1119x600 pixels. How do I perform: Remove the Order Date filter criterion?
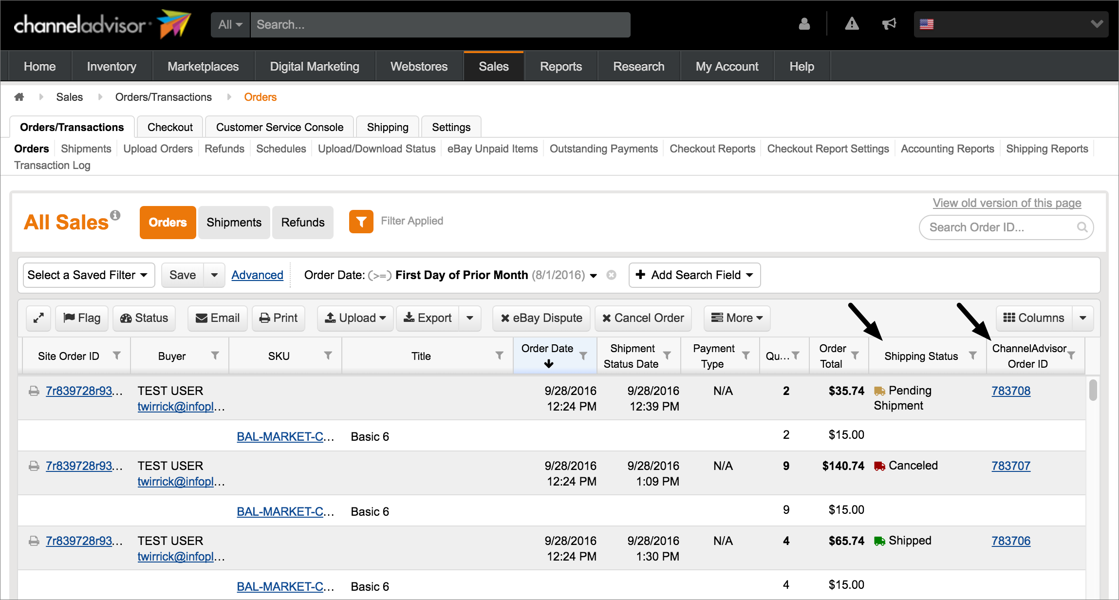(x=611, y=275)
